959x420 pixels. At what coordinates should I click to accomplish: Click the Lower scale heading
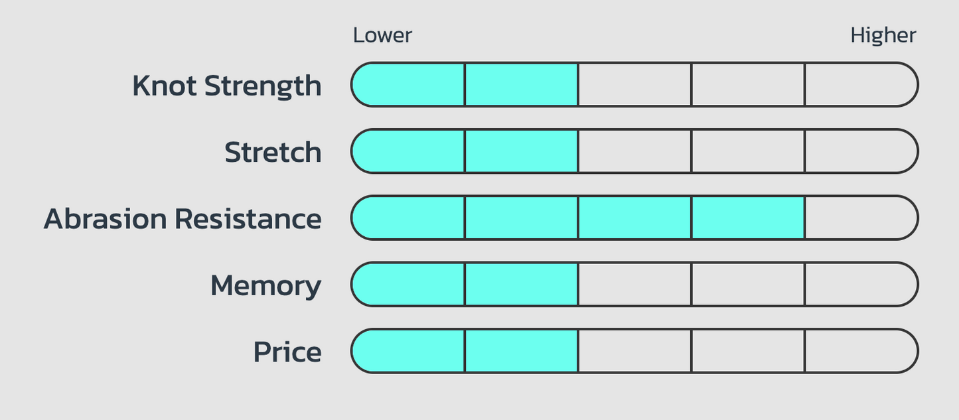(382, 35)
